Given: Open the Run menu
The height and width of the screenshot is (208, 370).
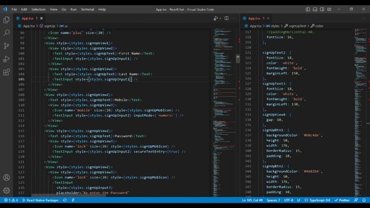Looking at the screenshot, I should pyautogui.click(x=73, y=9).
